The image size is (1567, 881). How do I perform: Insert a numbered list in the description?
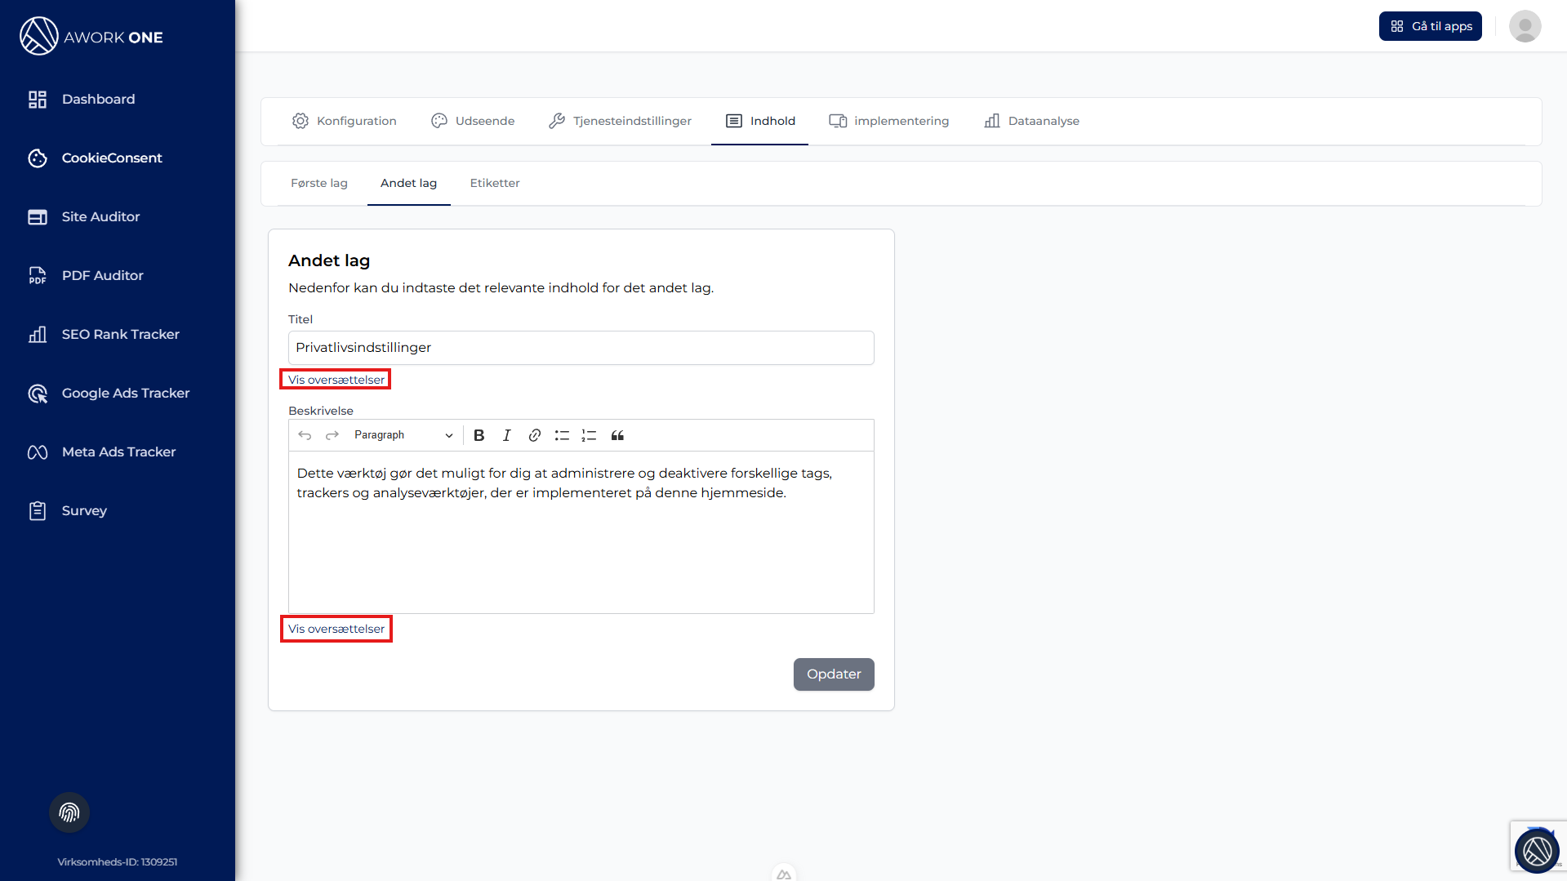(x=589, y=435)
